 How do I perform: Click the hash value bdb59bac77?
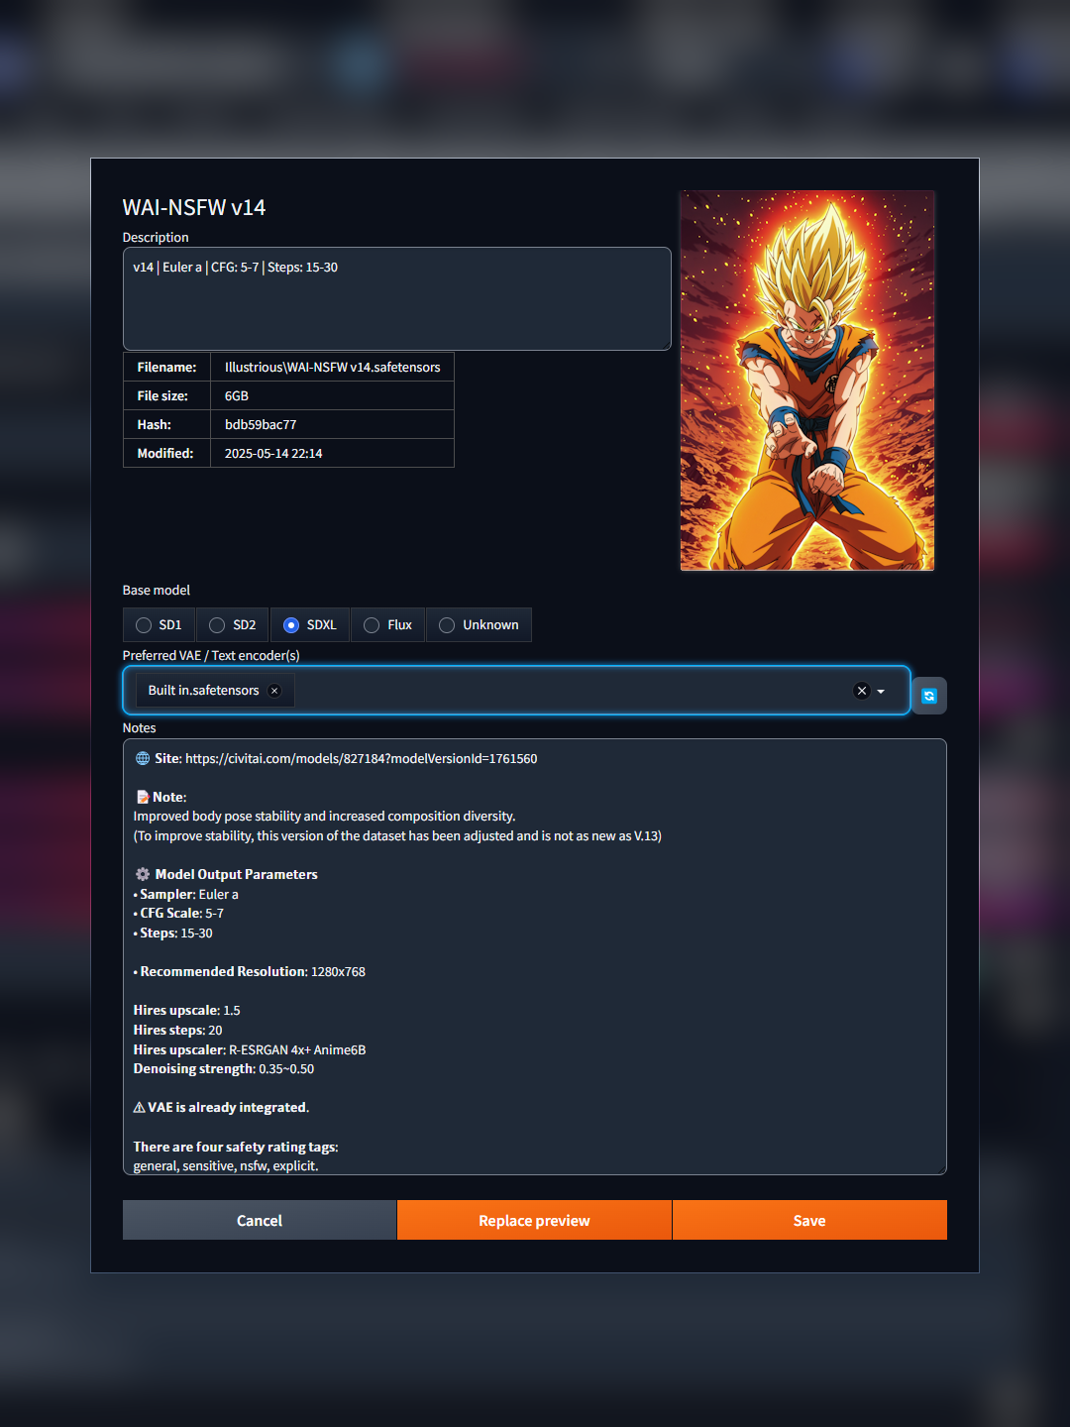261,425
